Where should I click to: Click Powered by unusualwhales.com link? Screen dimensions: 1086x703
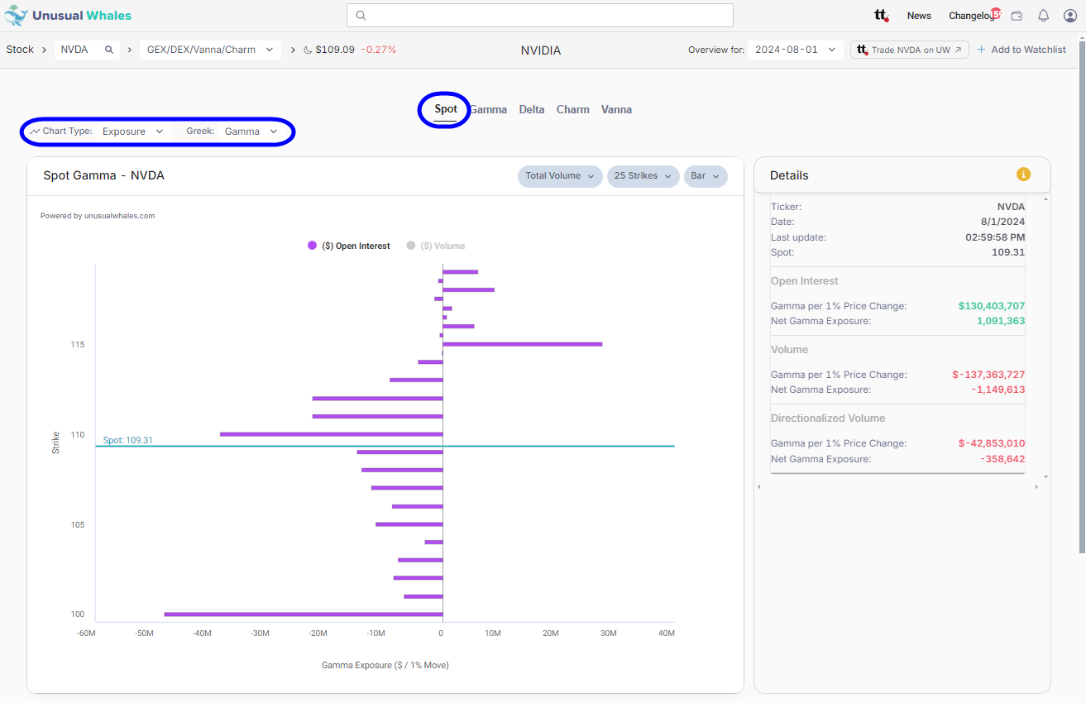98,216
